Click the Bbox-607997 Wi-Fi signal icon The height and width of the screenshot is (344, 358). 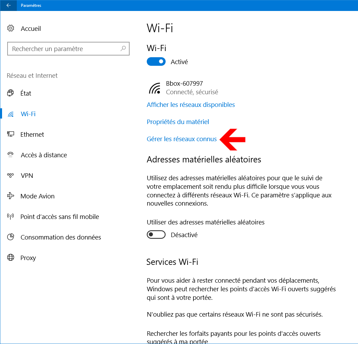coord(155,88)
